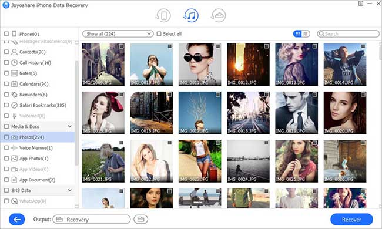Collapse the SNS Data section chevron
Screen dimensions: 382x229
point(70,190)
